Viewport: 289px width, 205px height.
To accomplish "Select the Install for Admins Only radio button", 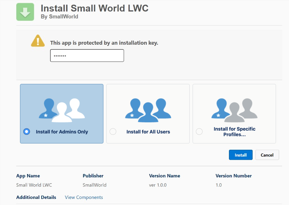I will (27, 132).
